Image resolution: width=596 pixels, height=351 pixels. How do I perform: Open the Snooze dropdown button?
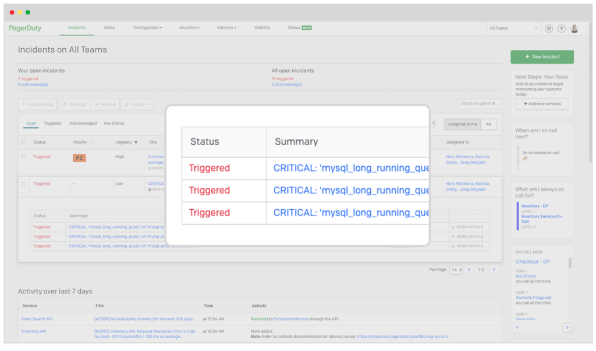pyautogui.click(x=137, y=105)
